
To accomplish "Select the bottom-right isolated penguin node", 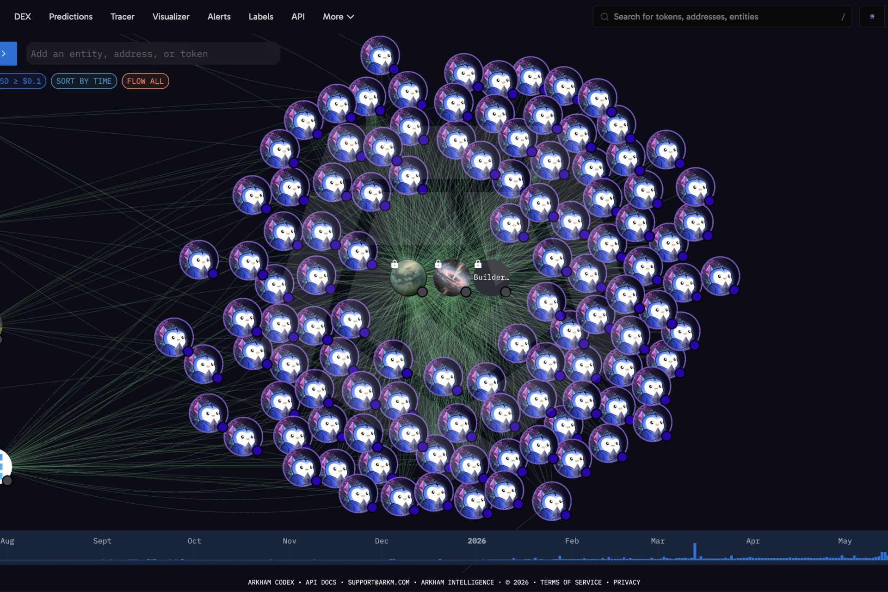I will coord(552,501).
